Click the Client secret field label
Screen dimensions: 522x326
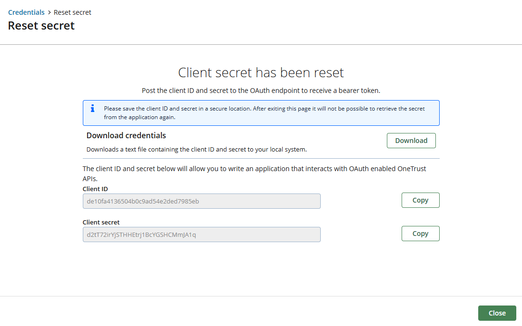pyautogui.click(x=101, y=222)
